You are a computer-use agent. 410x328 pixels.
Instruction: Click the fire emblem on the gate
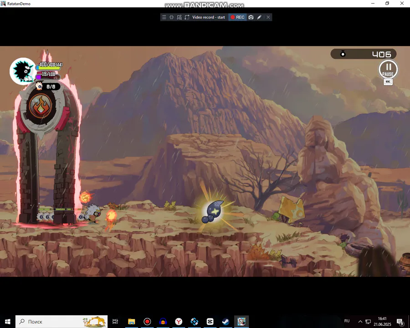click(x=41, y=106)
